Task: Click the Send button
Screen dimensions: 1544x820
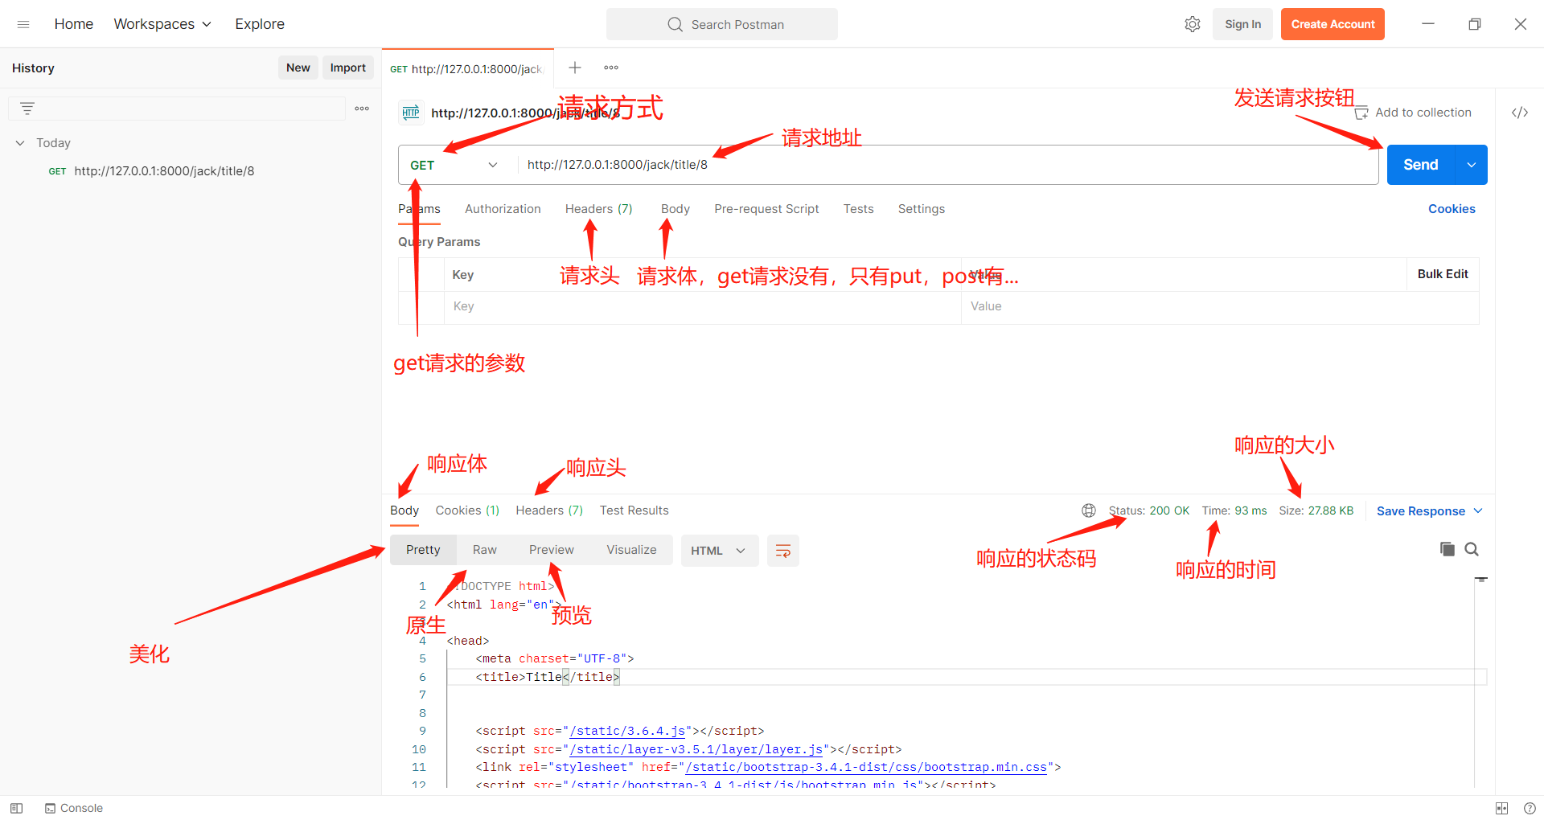Action: point(1421,165)
